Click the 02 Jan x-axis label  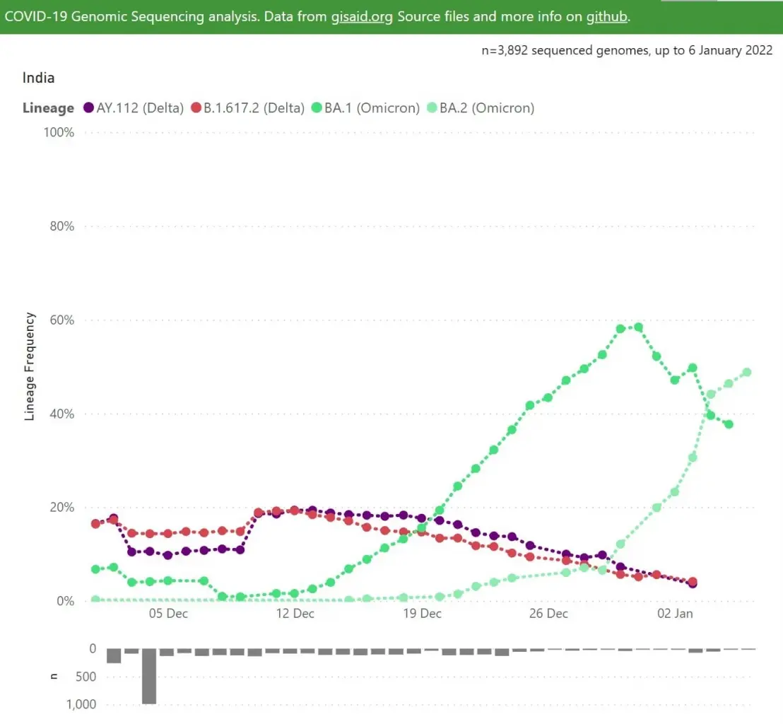pyautogui.click(x=675, y=614)
